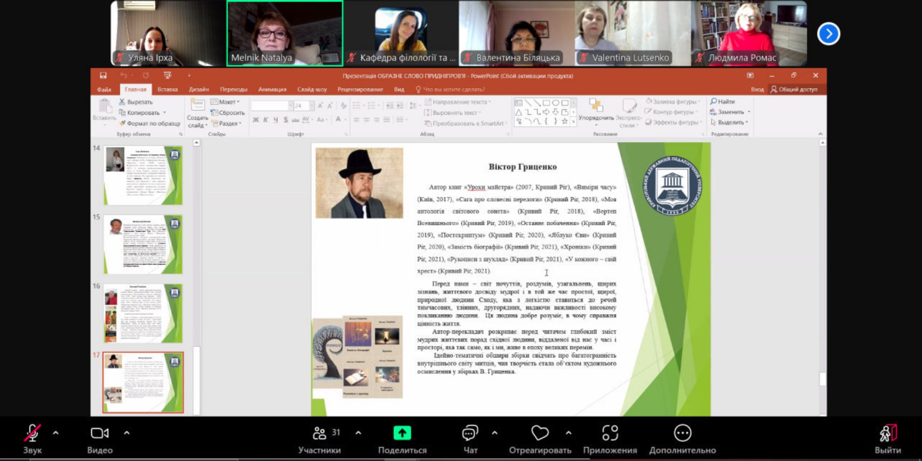Screen dimensions: 922x461
Task: Toggle text Shadow (S) formatting
Action: [286, 120]
